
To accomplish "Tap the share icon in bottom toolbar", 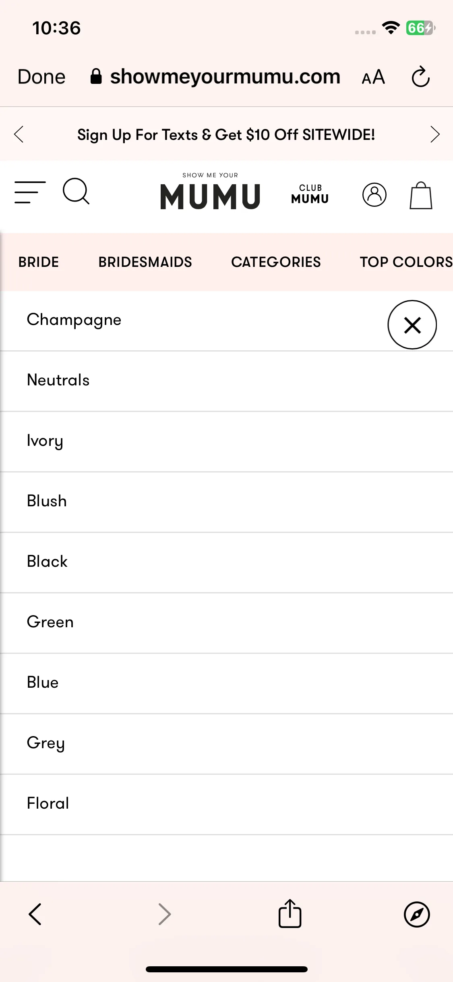I will (290, 913).
